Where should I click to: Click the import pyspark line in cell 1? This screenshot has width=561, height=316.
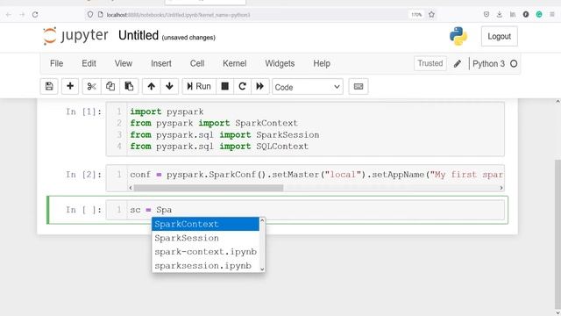[x=167, y=111]
